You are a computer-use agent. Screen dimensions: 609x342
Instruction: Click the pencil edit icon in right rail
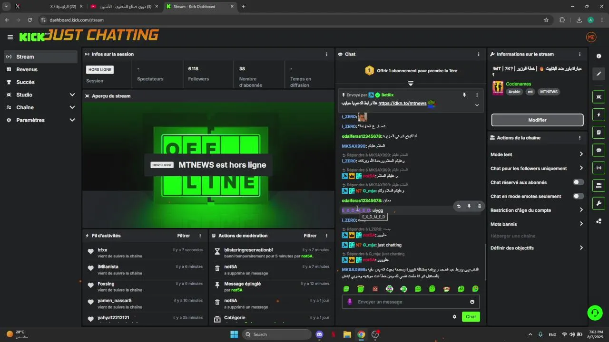click(599, 74)
